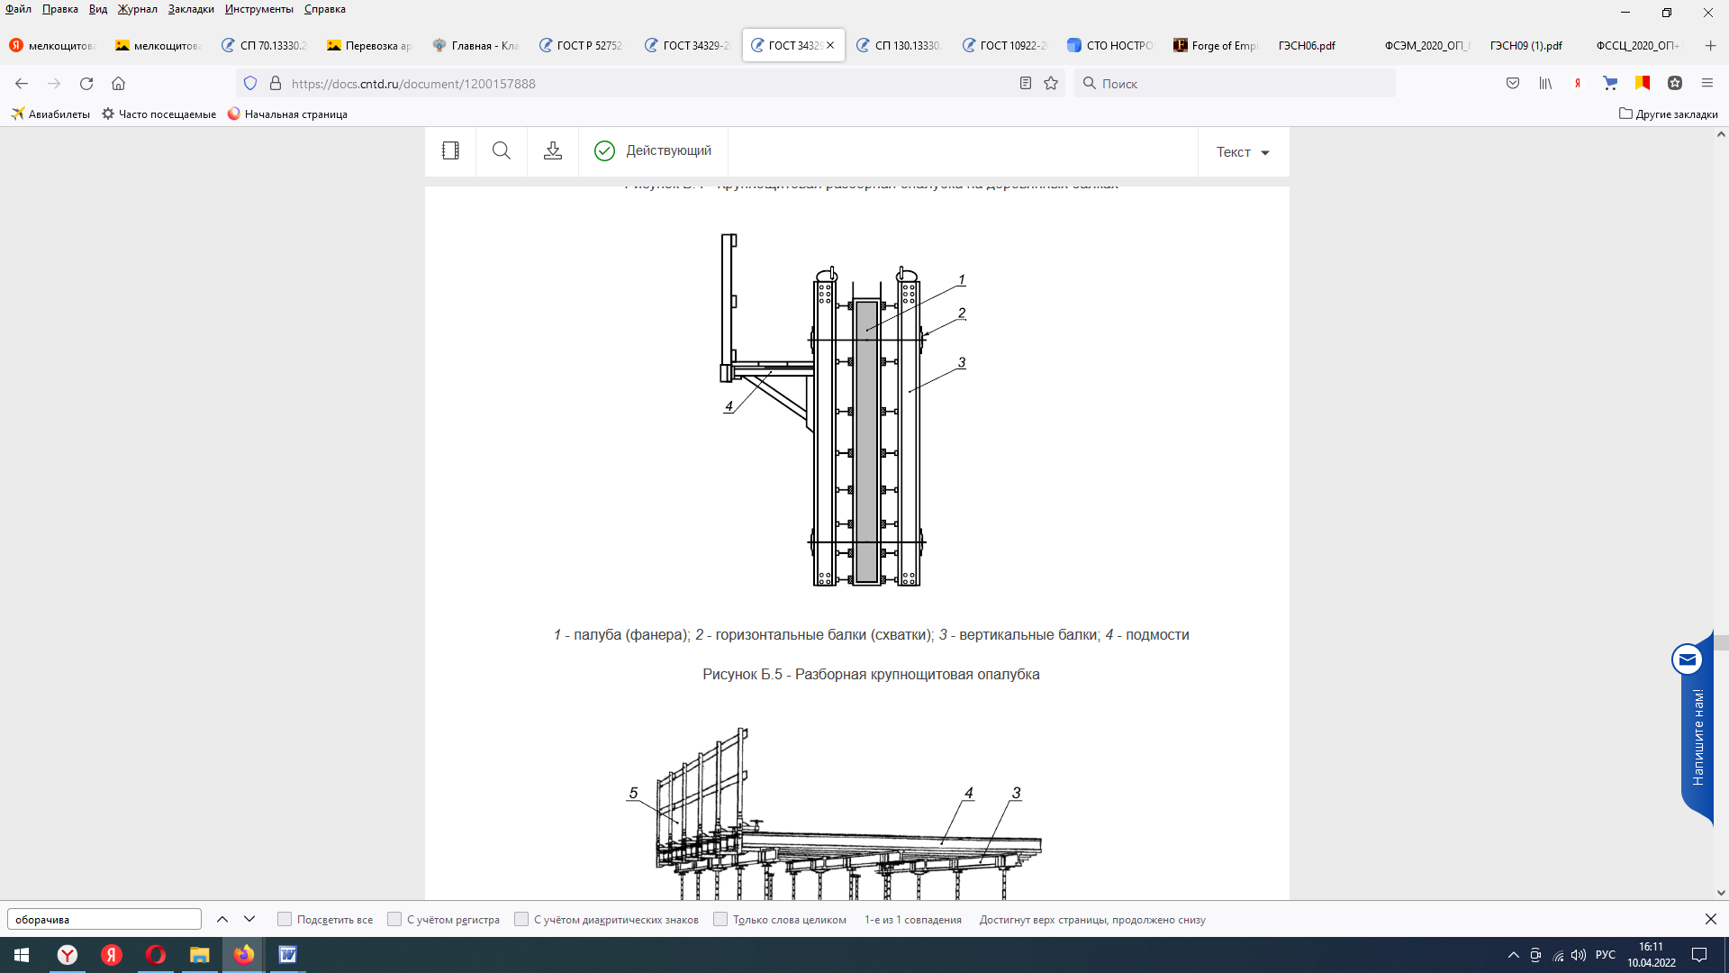
Task: Switch to Forge of Empires tab
Action: tap(1217, 45)
